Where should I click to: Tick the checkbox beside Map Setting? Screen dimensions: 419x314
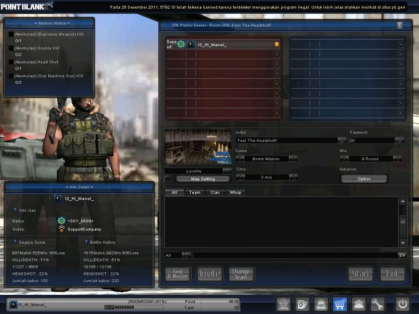click(167, 179)
